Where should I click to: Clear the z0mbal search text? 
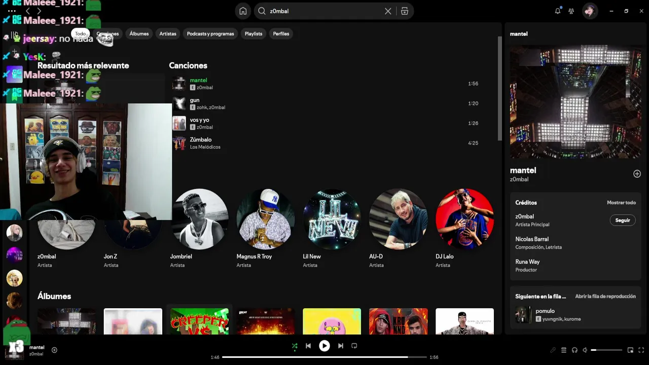pos(388,11)
